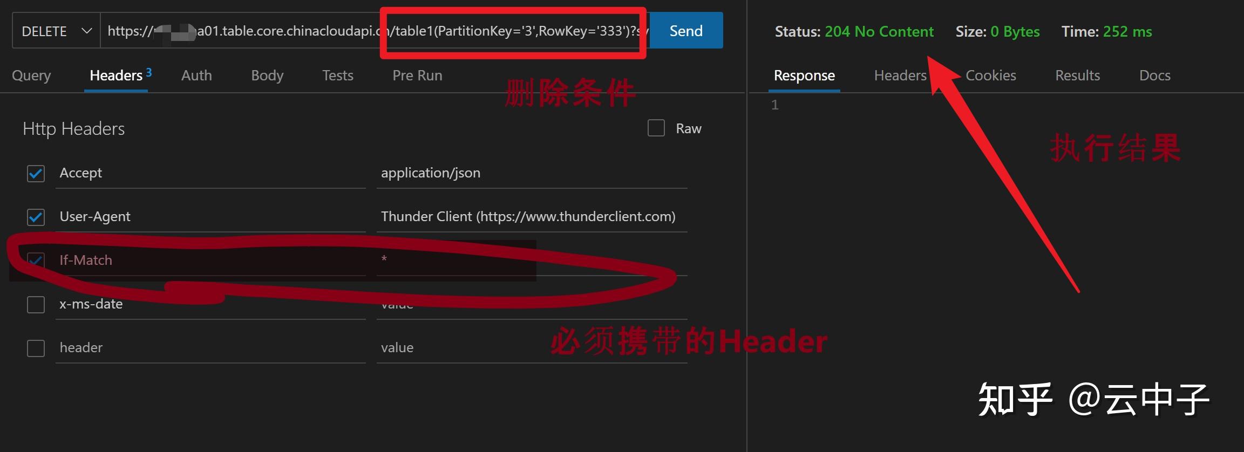
Task: Enable the x-ms-date header checkbox
Action: coord(36,305)
